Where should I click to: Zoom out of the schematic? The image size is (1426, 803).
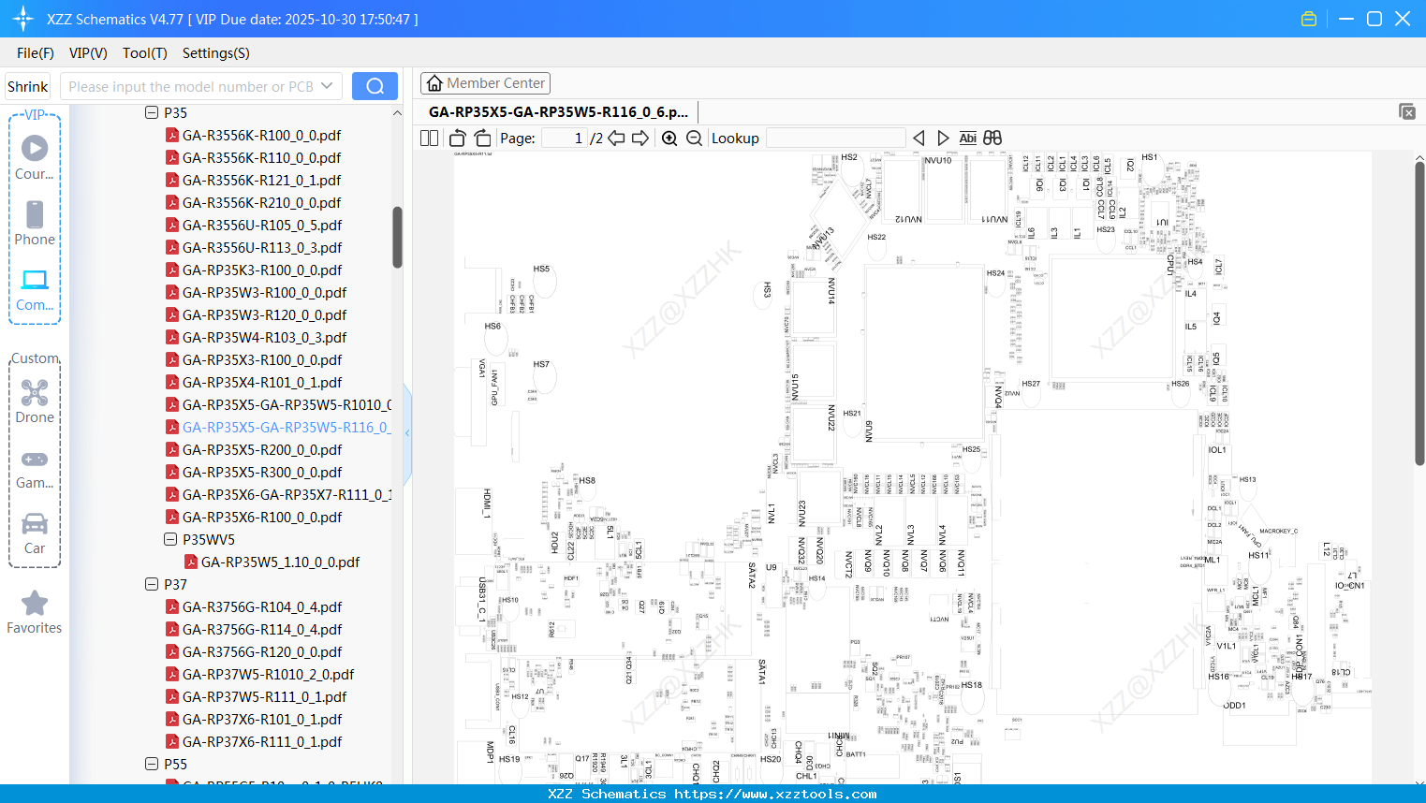point(694,139)
